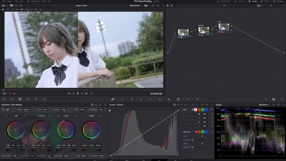The image size is (286, 161).
Task: Open the Preset Colour timeline dropdown
Action: coord(82,6)
